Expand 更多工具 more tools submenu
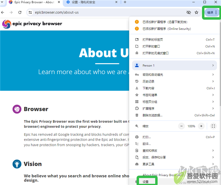Viewport: 221px width, 185px height. click(174, 164)
